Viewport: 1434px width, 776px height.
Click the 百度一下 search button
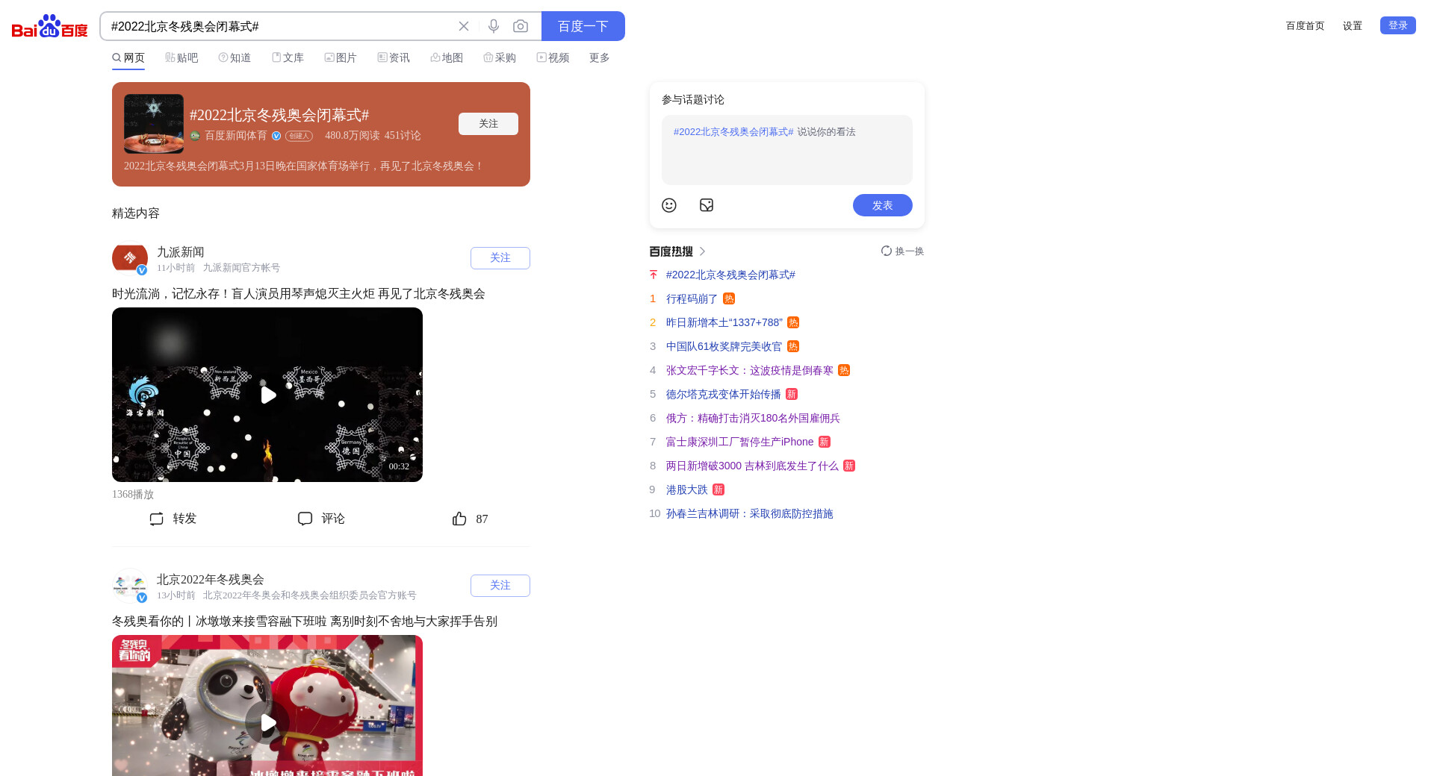(x=583, y=26)
